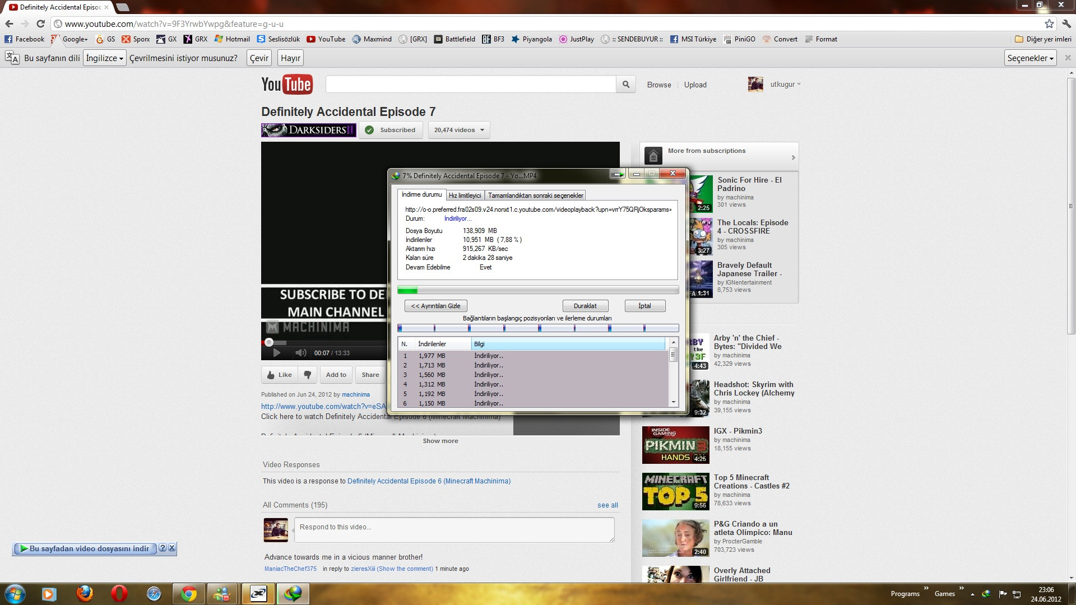This screenshot has height=605, width=1076.
Task: Click the thumbs-down dislike icon
Action: [307, 375]
